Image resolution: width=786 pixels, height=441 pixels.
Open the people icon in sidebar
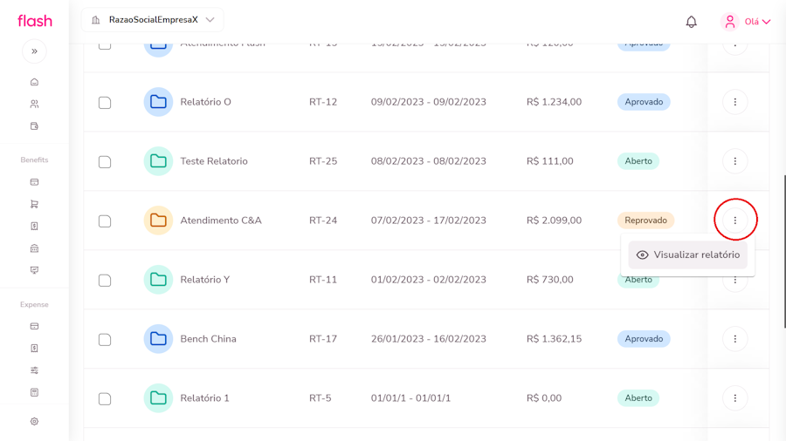coord(34,104)
